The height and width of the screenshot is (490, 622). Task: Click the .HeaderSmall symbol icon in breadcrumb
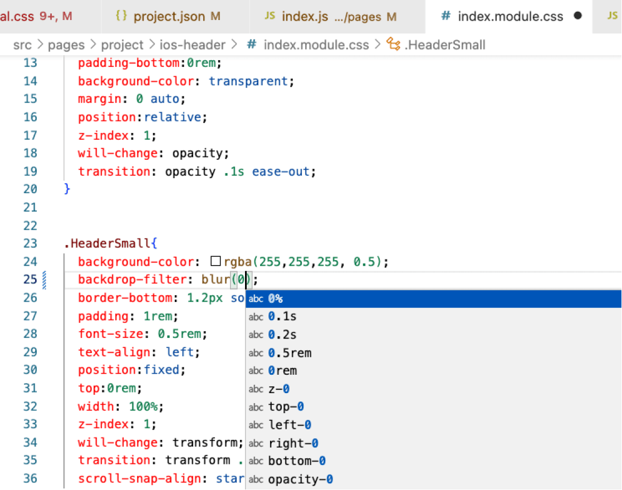[x=393, y=45]
